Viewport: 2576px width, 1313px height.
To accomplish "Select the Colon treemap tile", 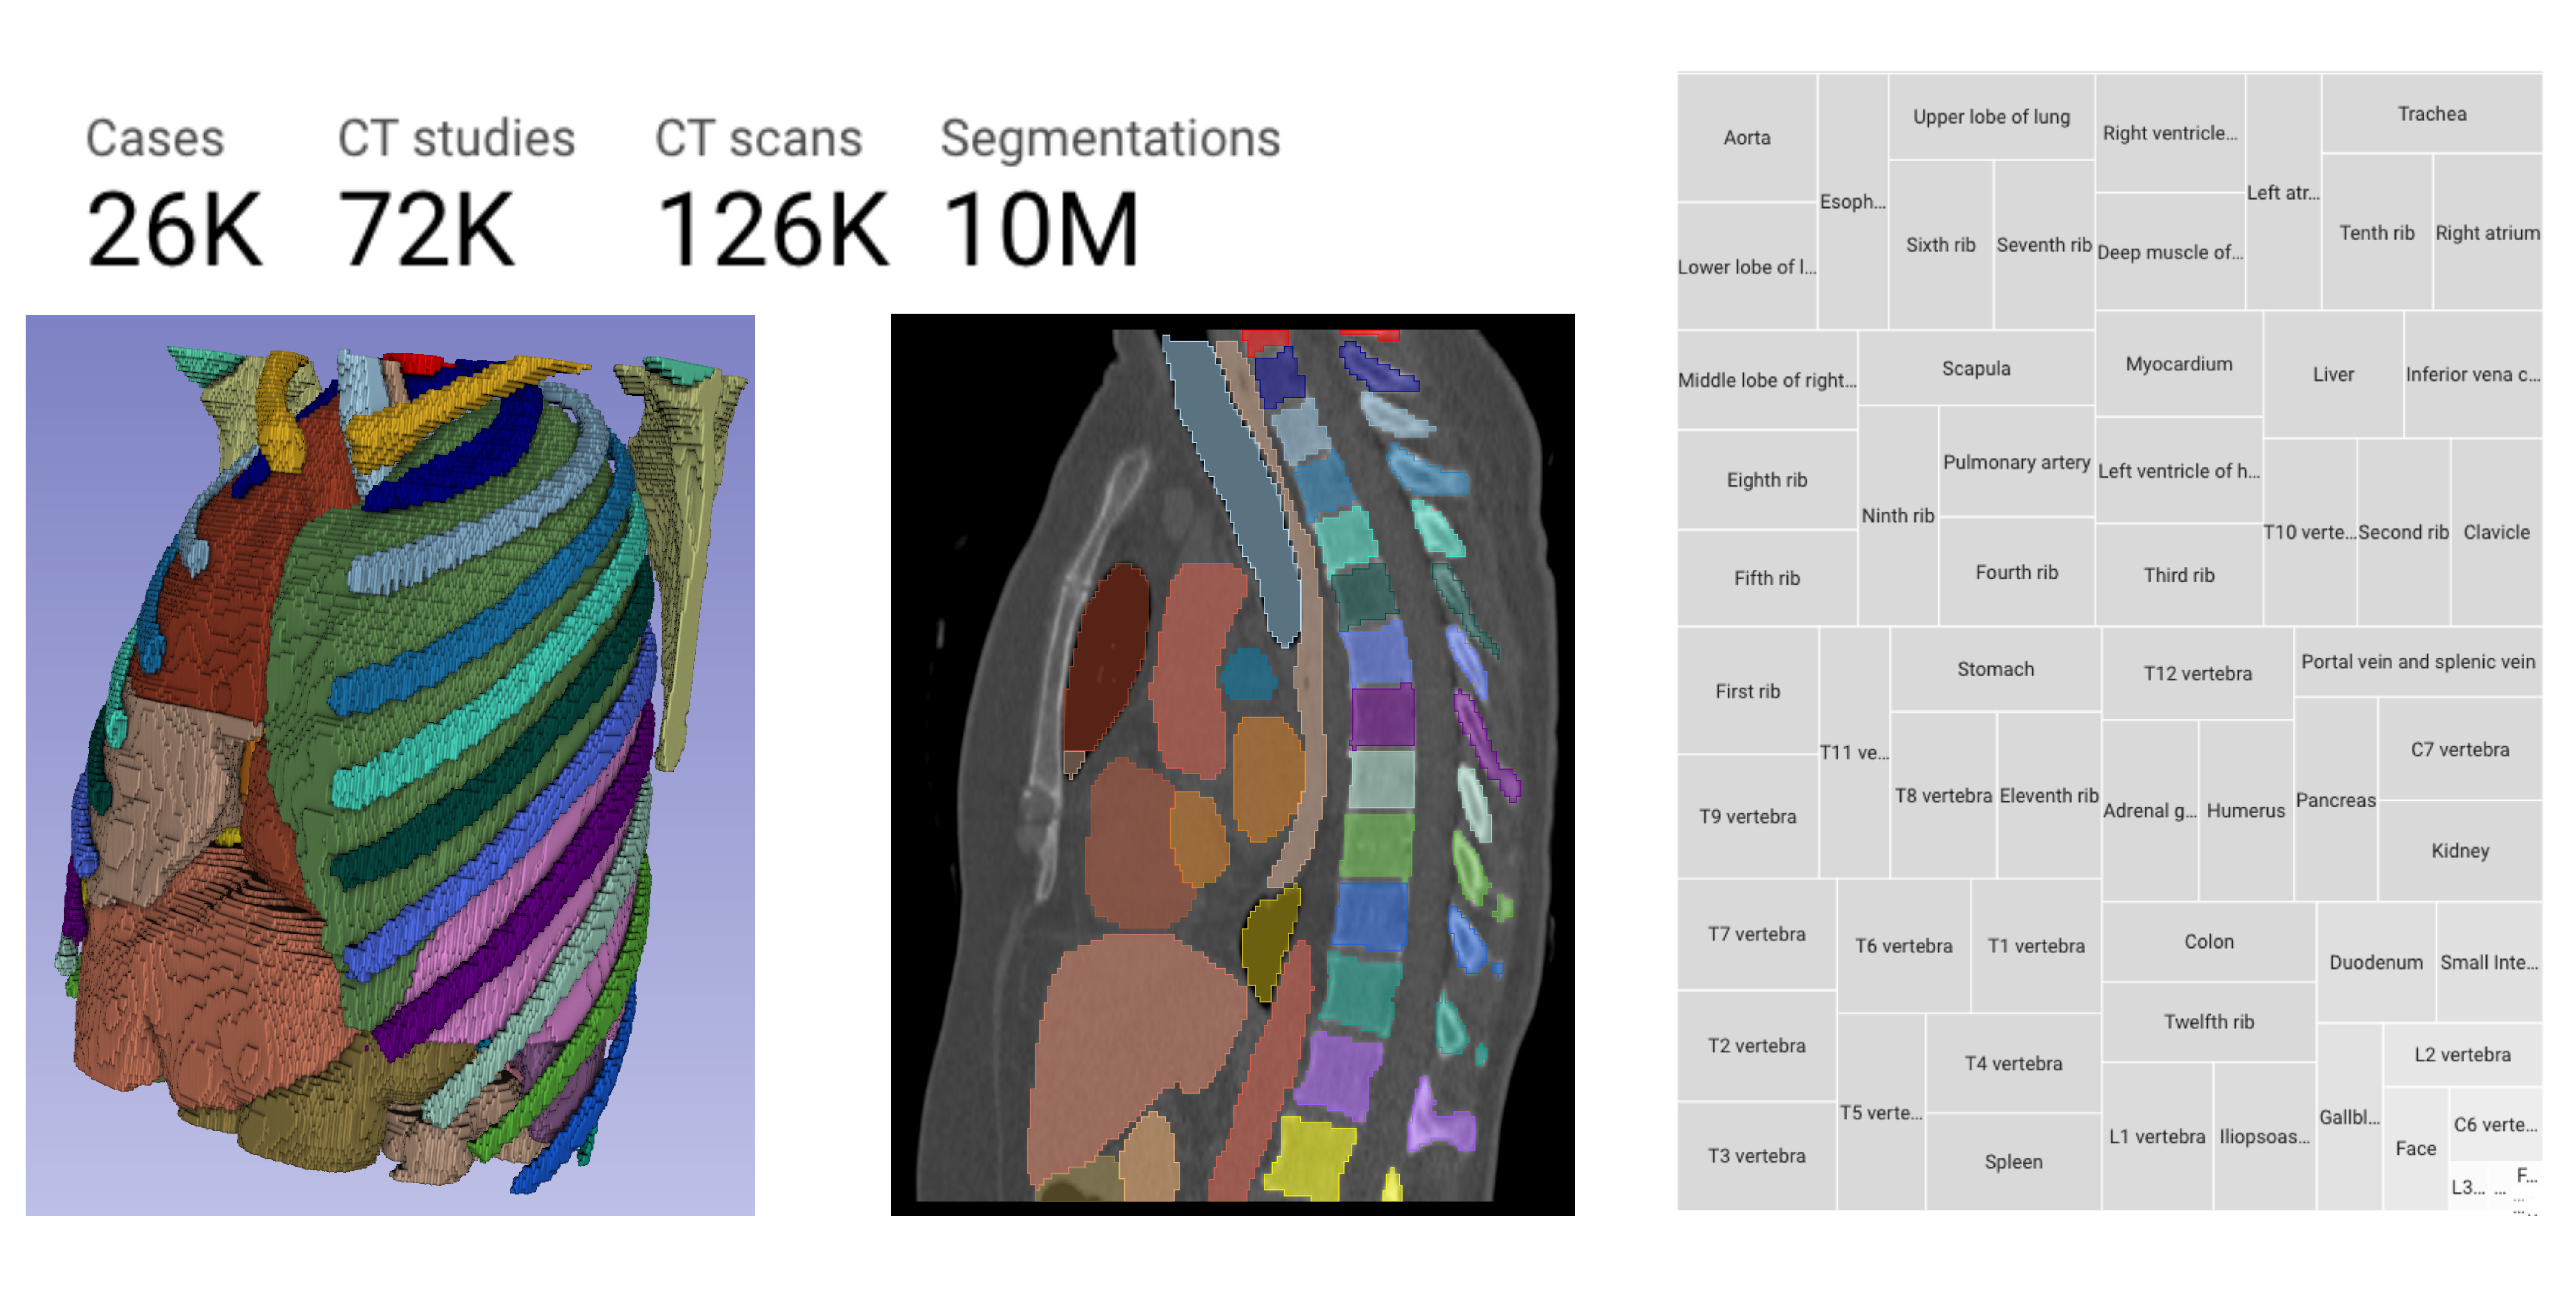I will [x=2208, y=941].
